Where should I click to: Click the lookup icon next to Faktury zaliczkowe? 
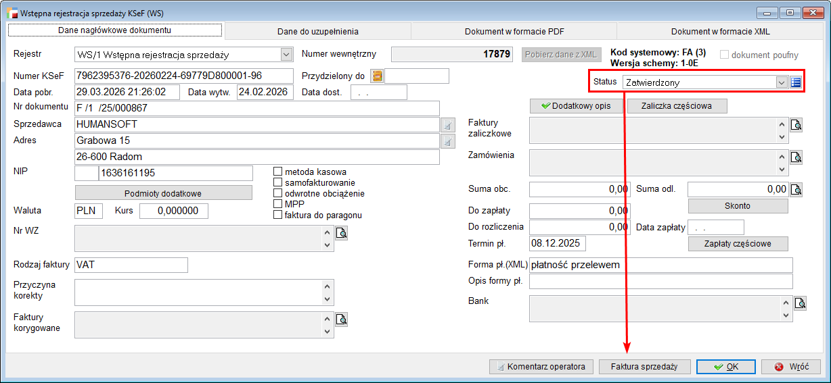point(796,125)
